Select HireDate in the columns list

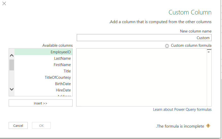(43, 90)
